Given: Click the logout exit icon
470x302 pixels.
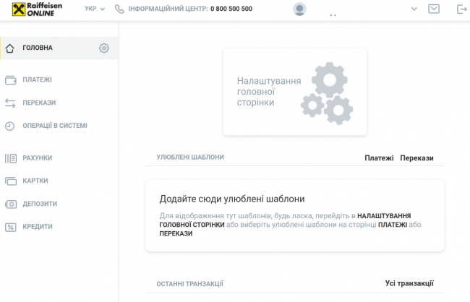Looking at the screenshot, I should [x=461, y=9].
